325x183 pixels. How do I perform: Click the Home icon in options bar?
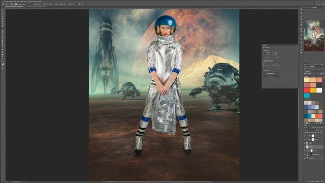[x=3, y=4]
